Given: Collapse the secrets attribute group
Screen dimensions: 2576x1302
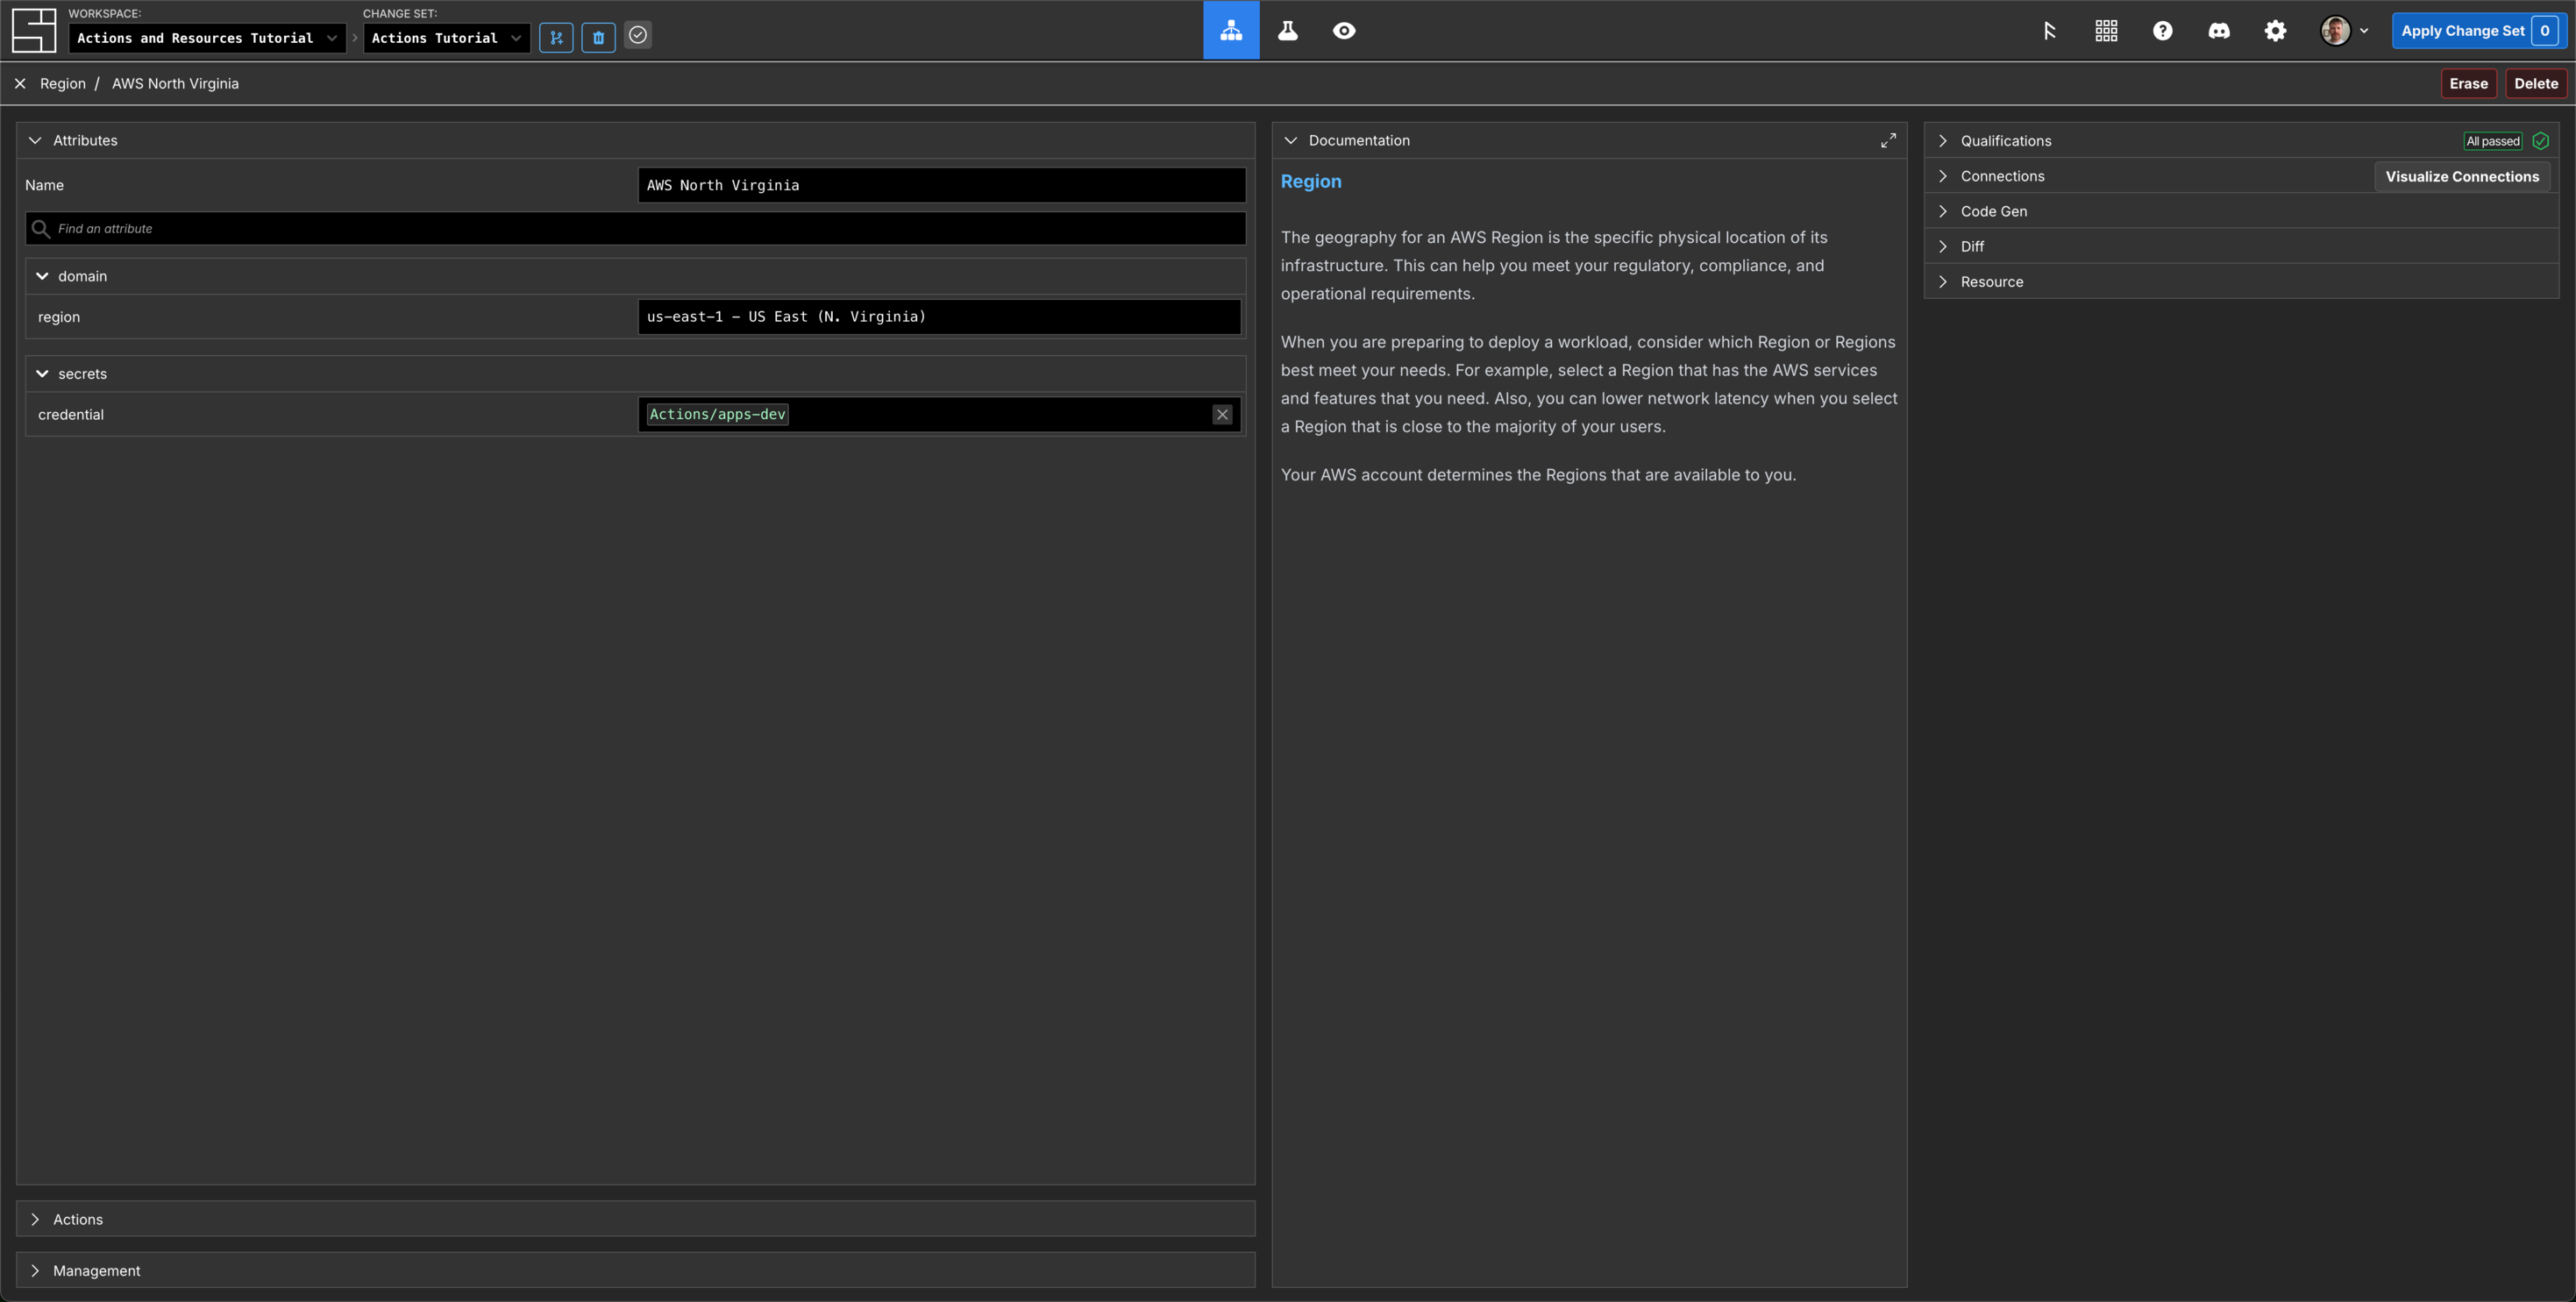Looking at the screenshot, I should click(x=42, y=373).
